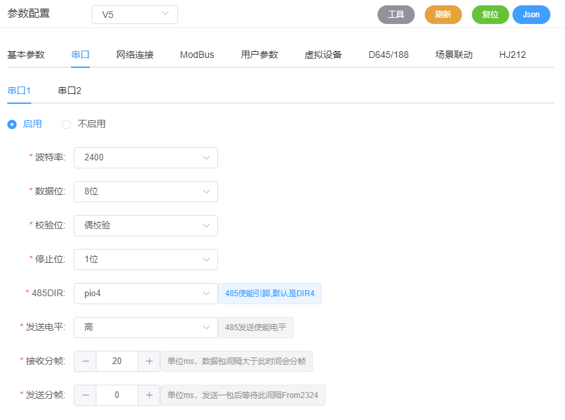565x420 pixels.
Task: Click the 接收分帧 number input field
Action: [117, 361]
